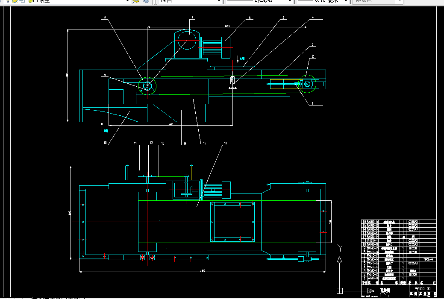Select part callout number 3
This screenshot has width=444, height=299.
tap(312, 44)
